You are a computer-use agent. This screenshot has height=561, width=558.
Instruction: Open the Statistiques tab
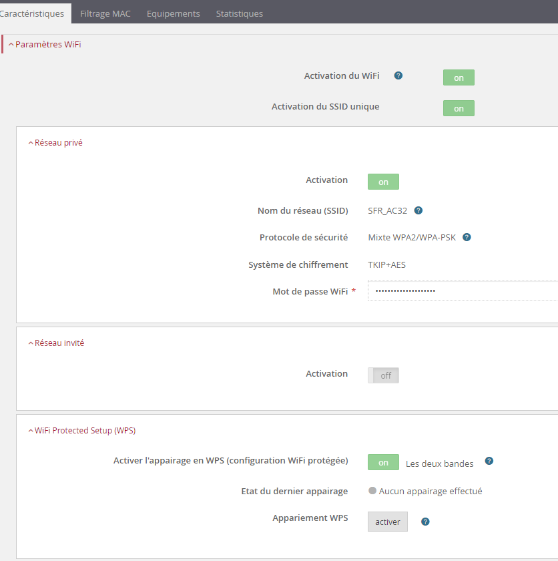point(239,13)
